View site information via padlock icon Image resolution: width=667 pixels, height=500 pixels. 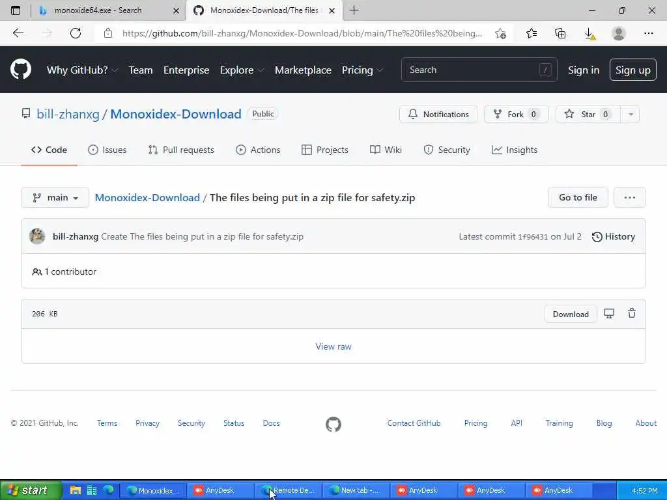[108, 33]
